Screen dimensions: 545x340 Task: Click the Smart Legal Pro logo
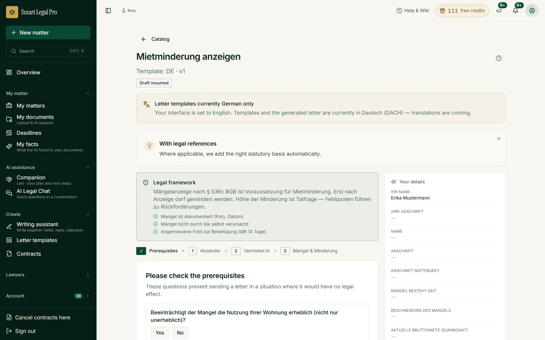[x=32, y=12]
